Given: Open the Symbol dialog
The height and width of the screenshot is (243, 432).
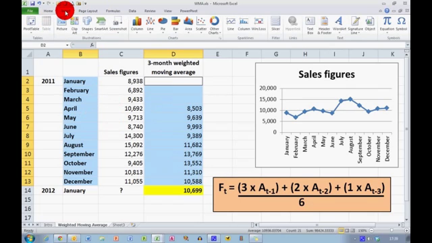Looking at the screenshot, I should point(401,24).
